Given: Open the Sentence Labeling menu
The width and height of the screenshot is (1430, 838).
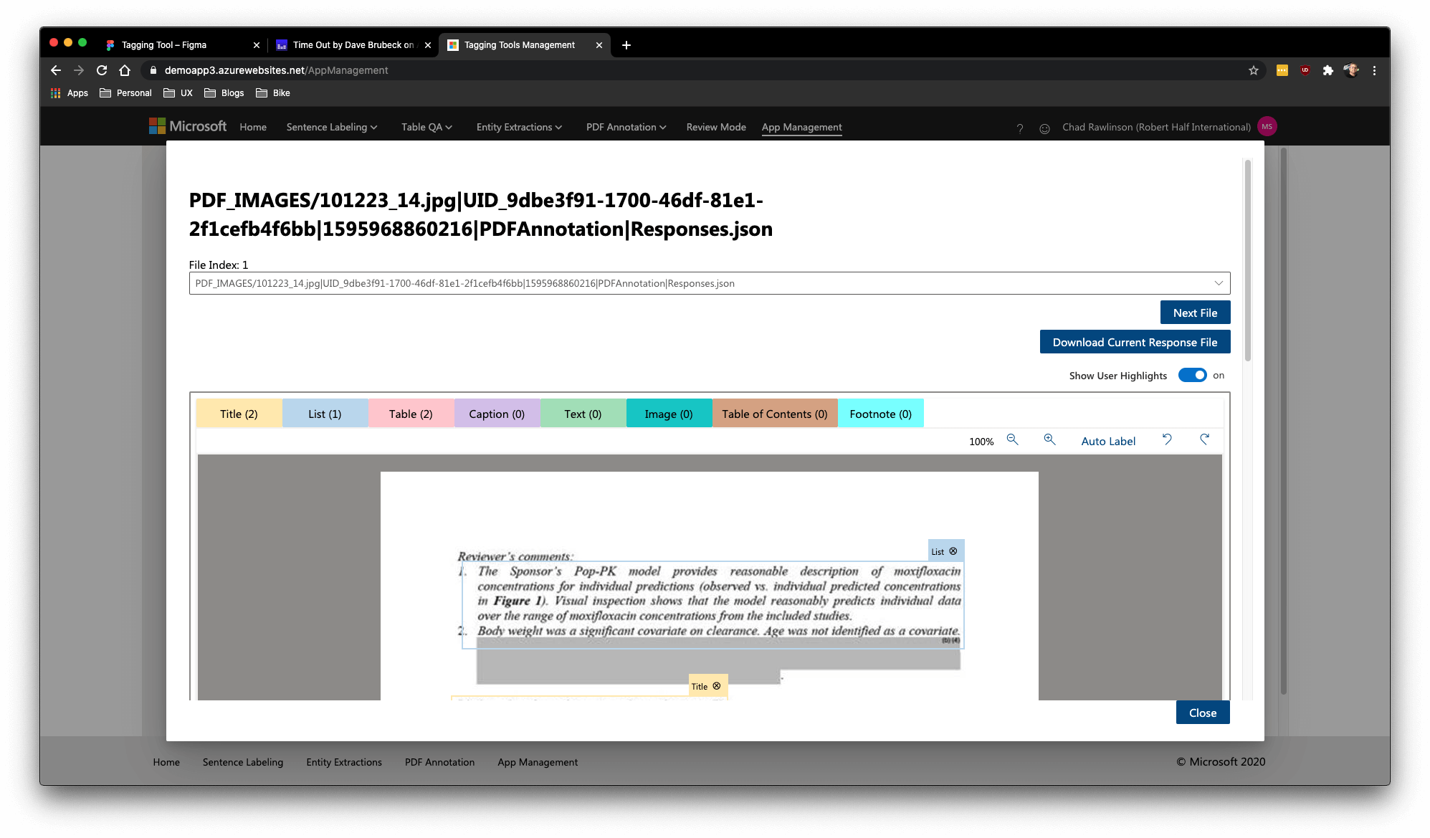Looking at the screenshot, I should (331, 127).
